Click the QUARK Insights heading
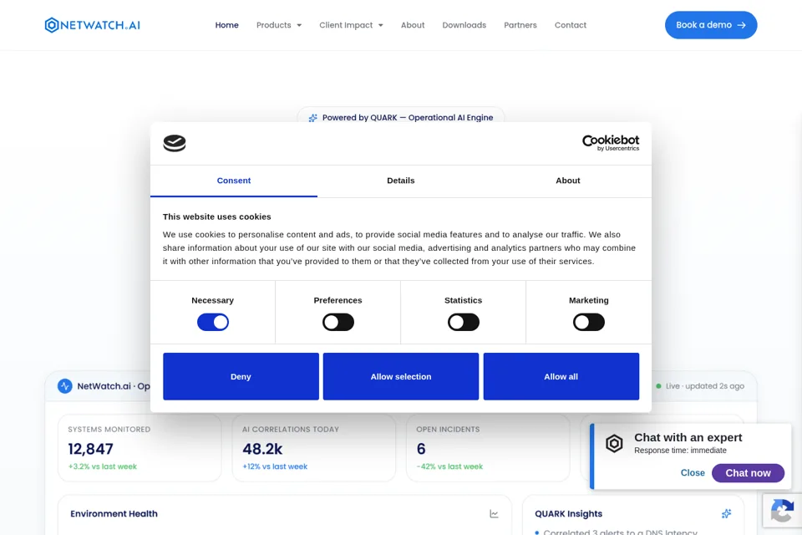Image resolution: width=802 pixels, height=535 pixels. click(x=568, y=513)
